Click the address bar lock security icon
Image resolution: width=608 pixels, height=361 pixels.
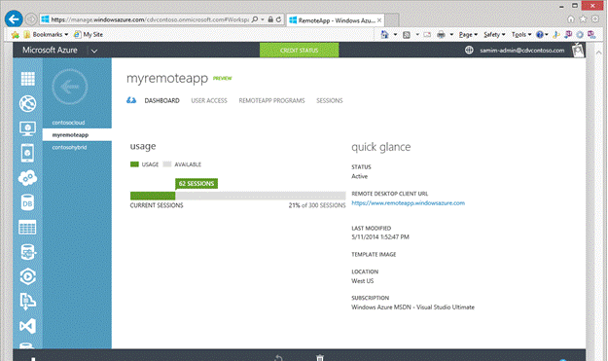270,19
